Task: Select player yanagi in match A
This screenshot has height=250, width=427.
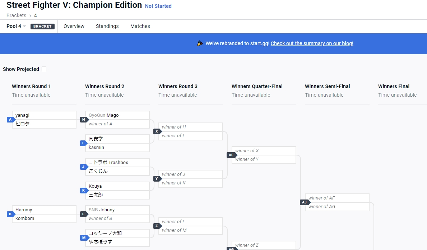Action: [44, 115]
